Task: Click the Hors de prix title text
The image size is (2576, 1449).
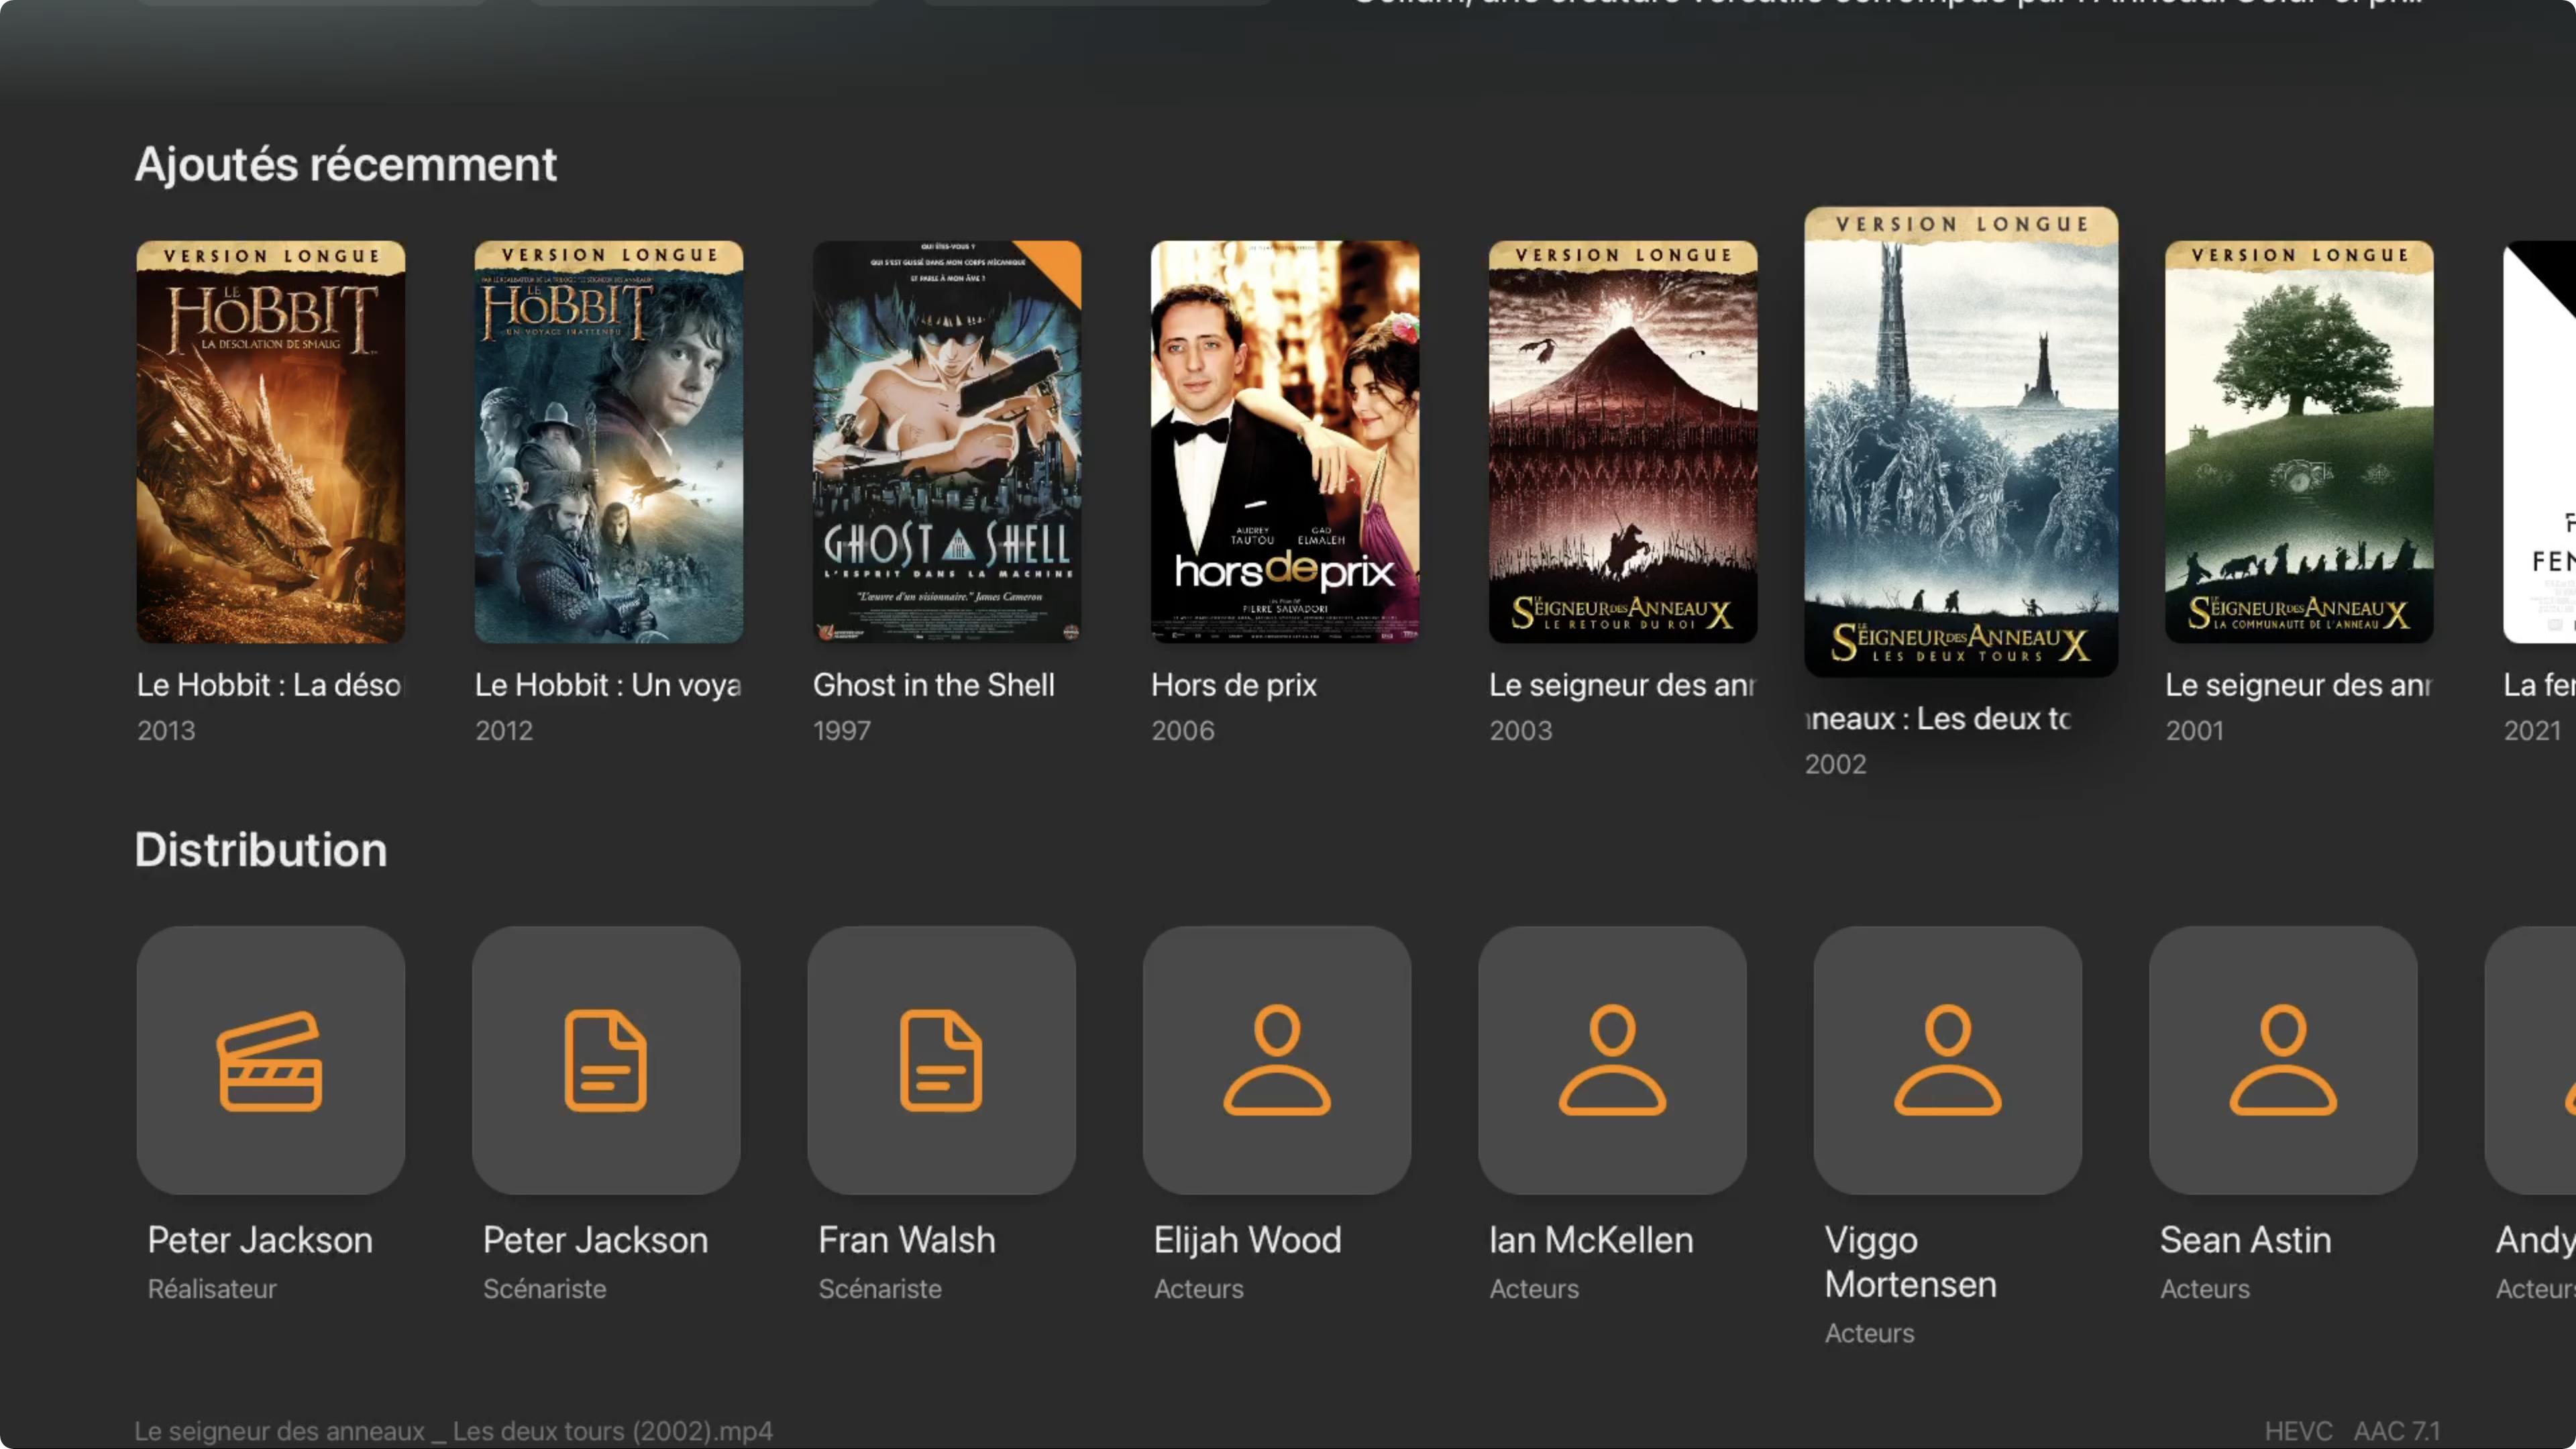Action: (1233, 685)
